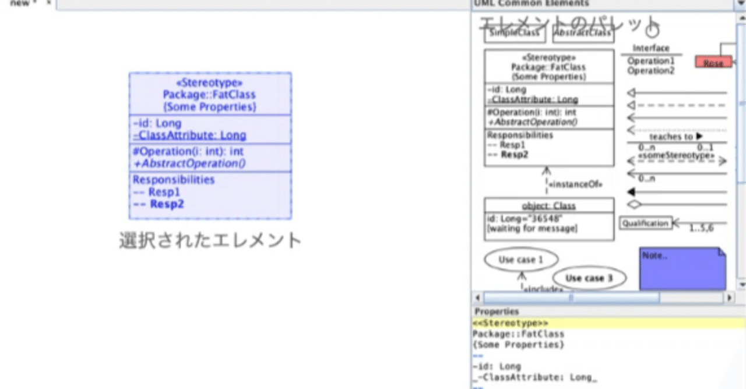
Task: Select the AbstractClass palette element
Action: coord(583,33)
